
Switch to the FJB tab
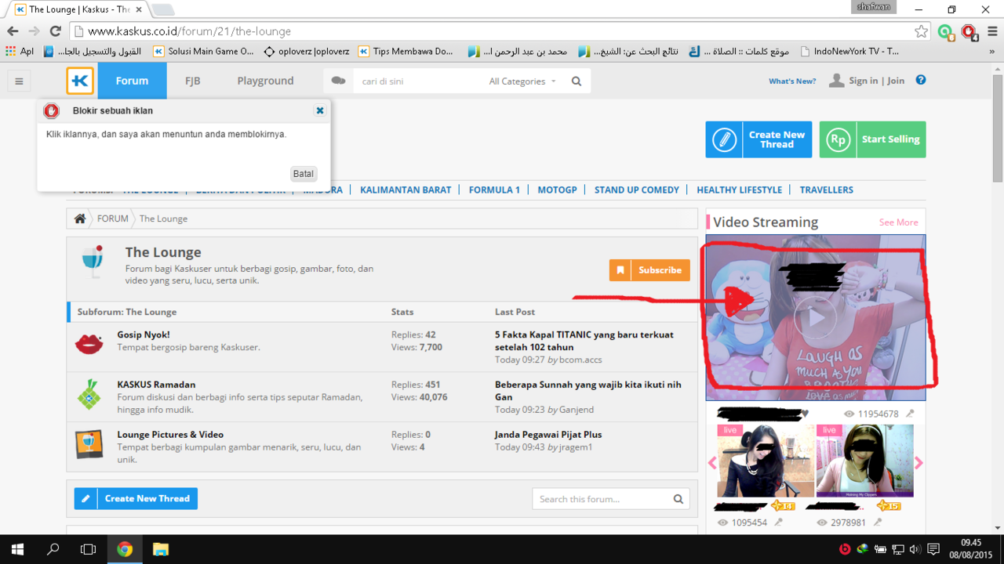pyautogui.click(x=193, y=81)
